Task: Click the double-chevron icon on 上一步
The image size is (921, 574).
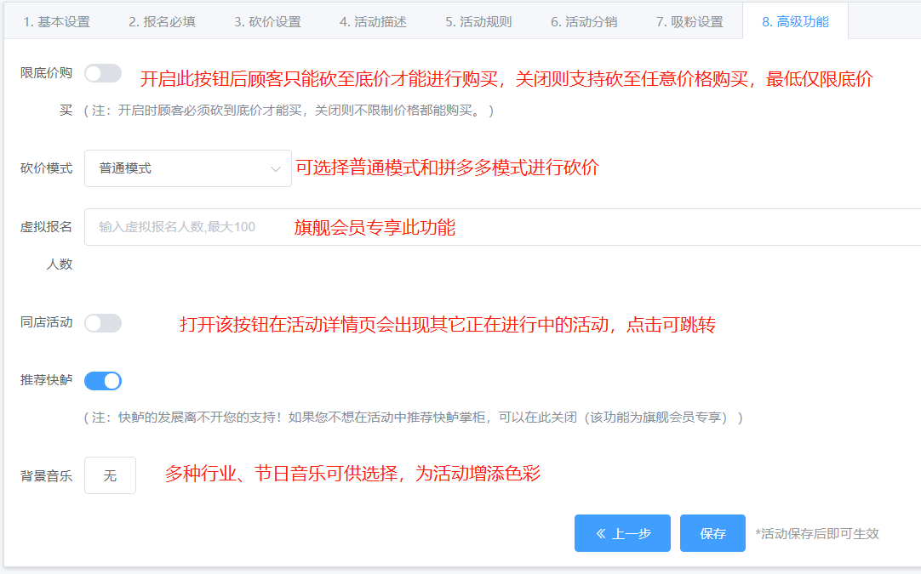Action: [601, 533]
